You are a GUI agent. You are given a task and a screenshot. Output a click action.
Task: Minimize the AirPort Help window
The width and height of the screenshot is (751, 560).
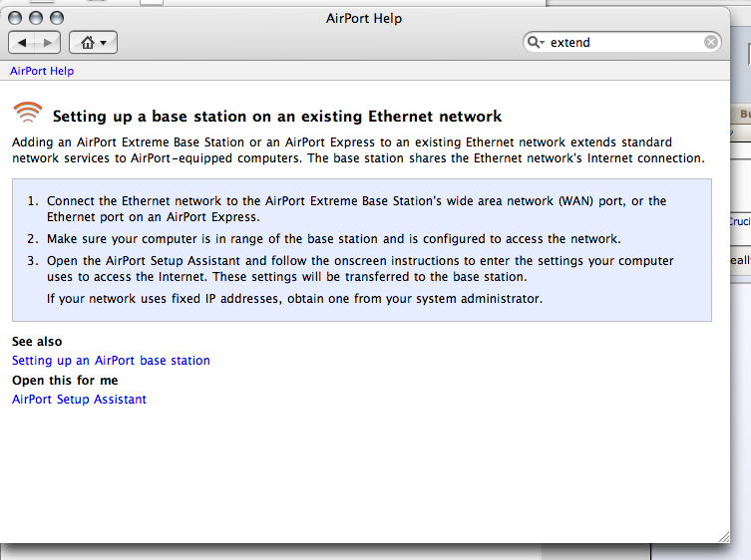click(36, 18)
